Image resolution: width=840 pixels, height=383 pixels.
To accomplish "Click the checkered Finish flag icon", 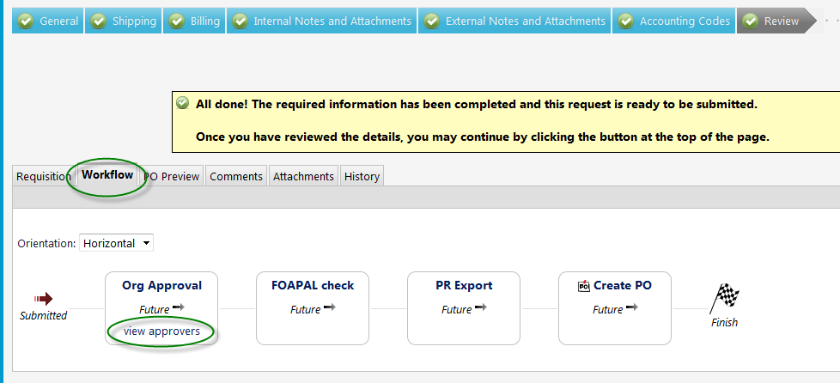I will pyautogui.click(x=725, y=298).
